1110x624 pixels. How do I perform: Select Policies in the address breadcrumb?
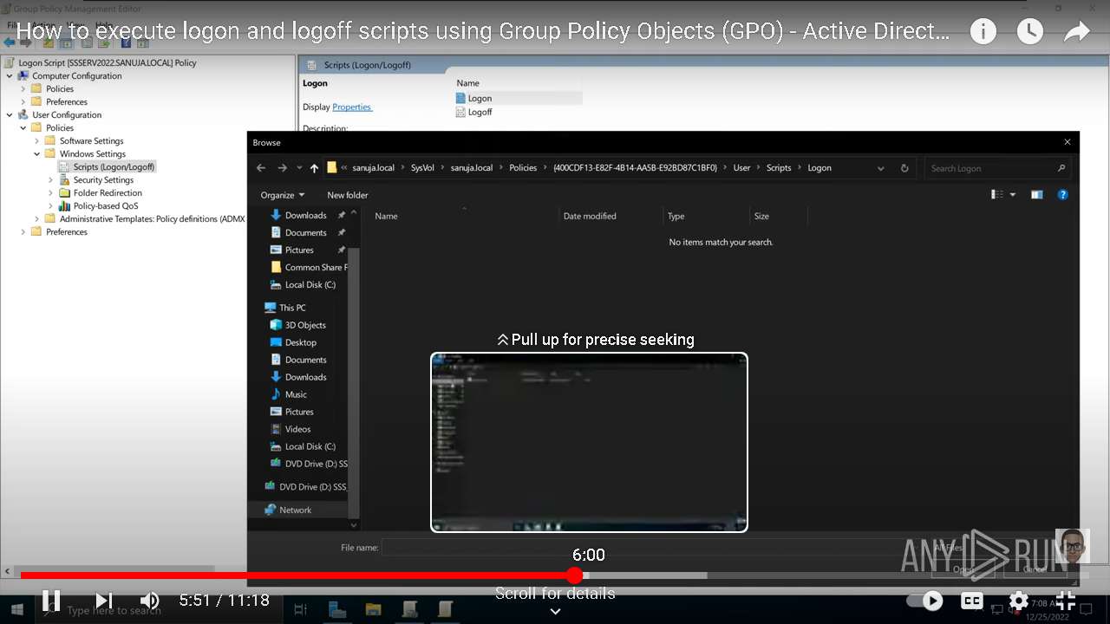pyautogui.click(x=523, y=168)
